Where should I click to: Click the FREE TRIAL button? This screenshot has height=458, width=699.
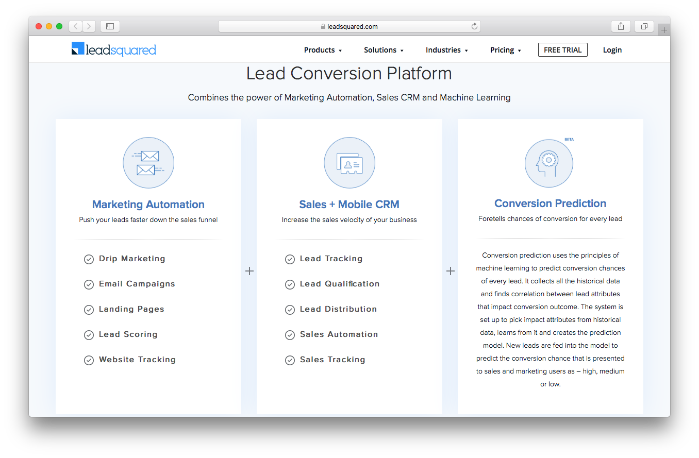pos(562,50)
